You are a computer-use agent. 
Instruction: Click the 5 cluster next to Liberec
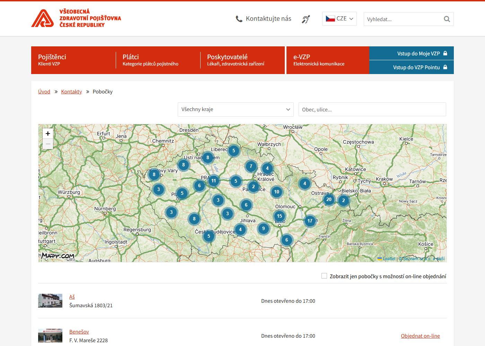pyautogui.click(x=234, y=151)
